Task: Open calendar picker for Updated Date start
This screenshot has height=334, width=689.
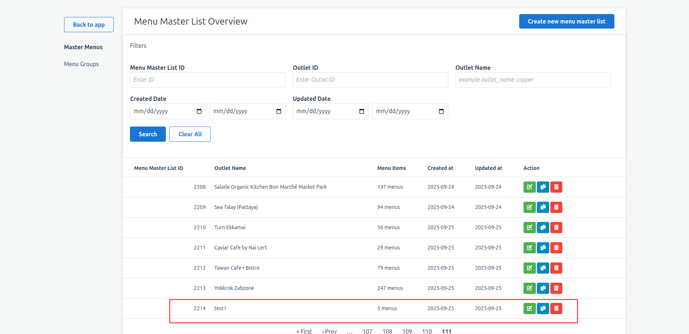Action: [362, 111]
